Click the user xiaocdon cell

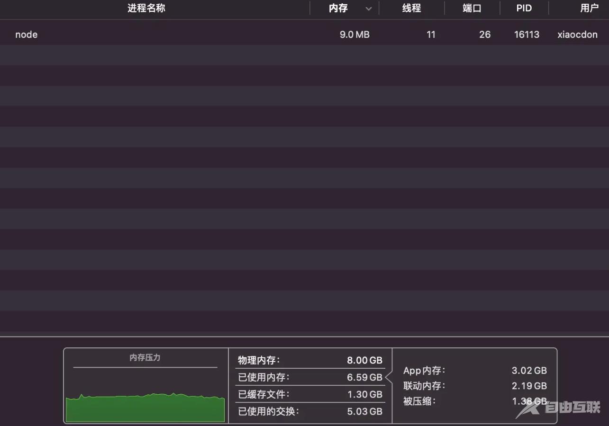coord(577,35)
